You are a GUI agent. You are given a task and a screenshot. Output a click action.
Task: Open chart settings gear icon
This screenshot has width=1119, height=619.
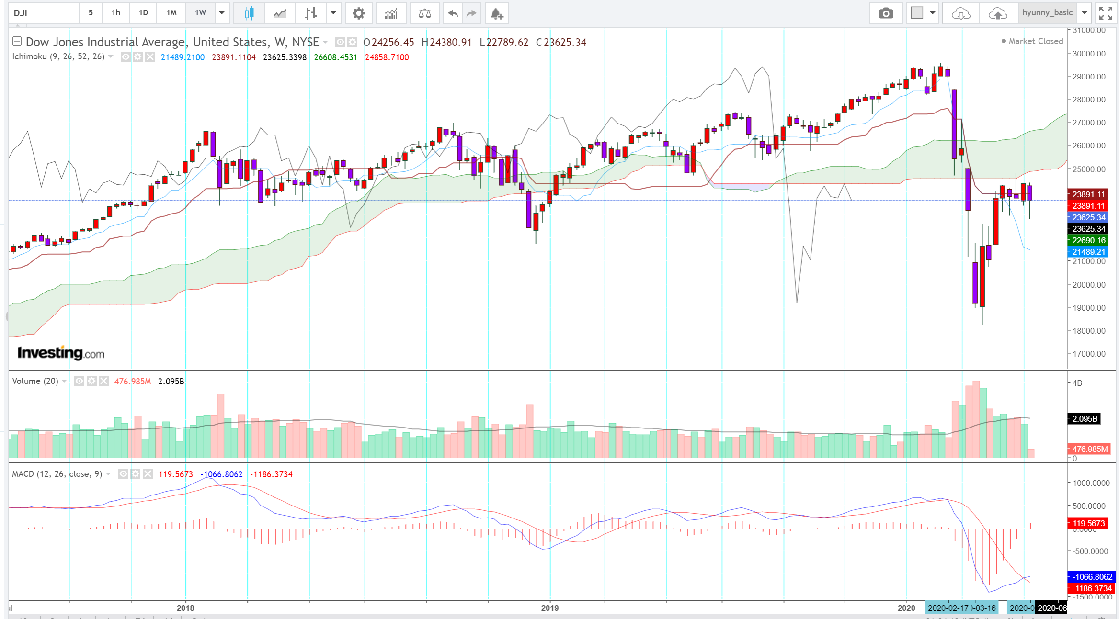[358, 13]
